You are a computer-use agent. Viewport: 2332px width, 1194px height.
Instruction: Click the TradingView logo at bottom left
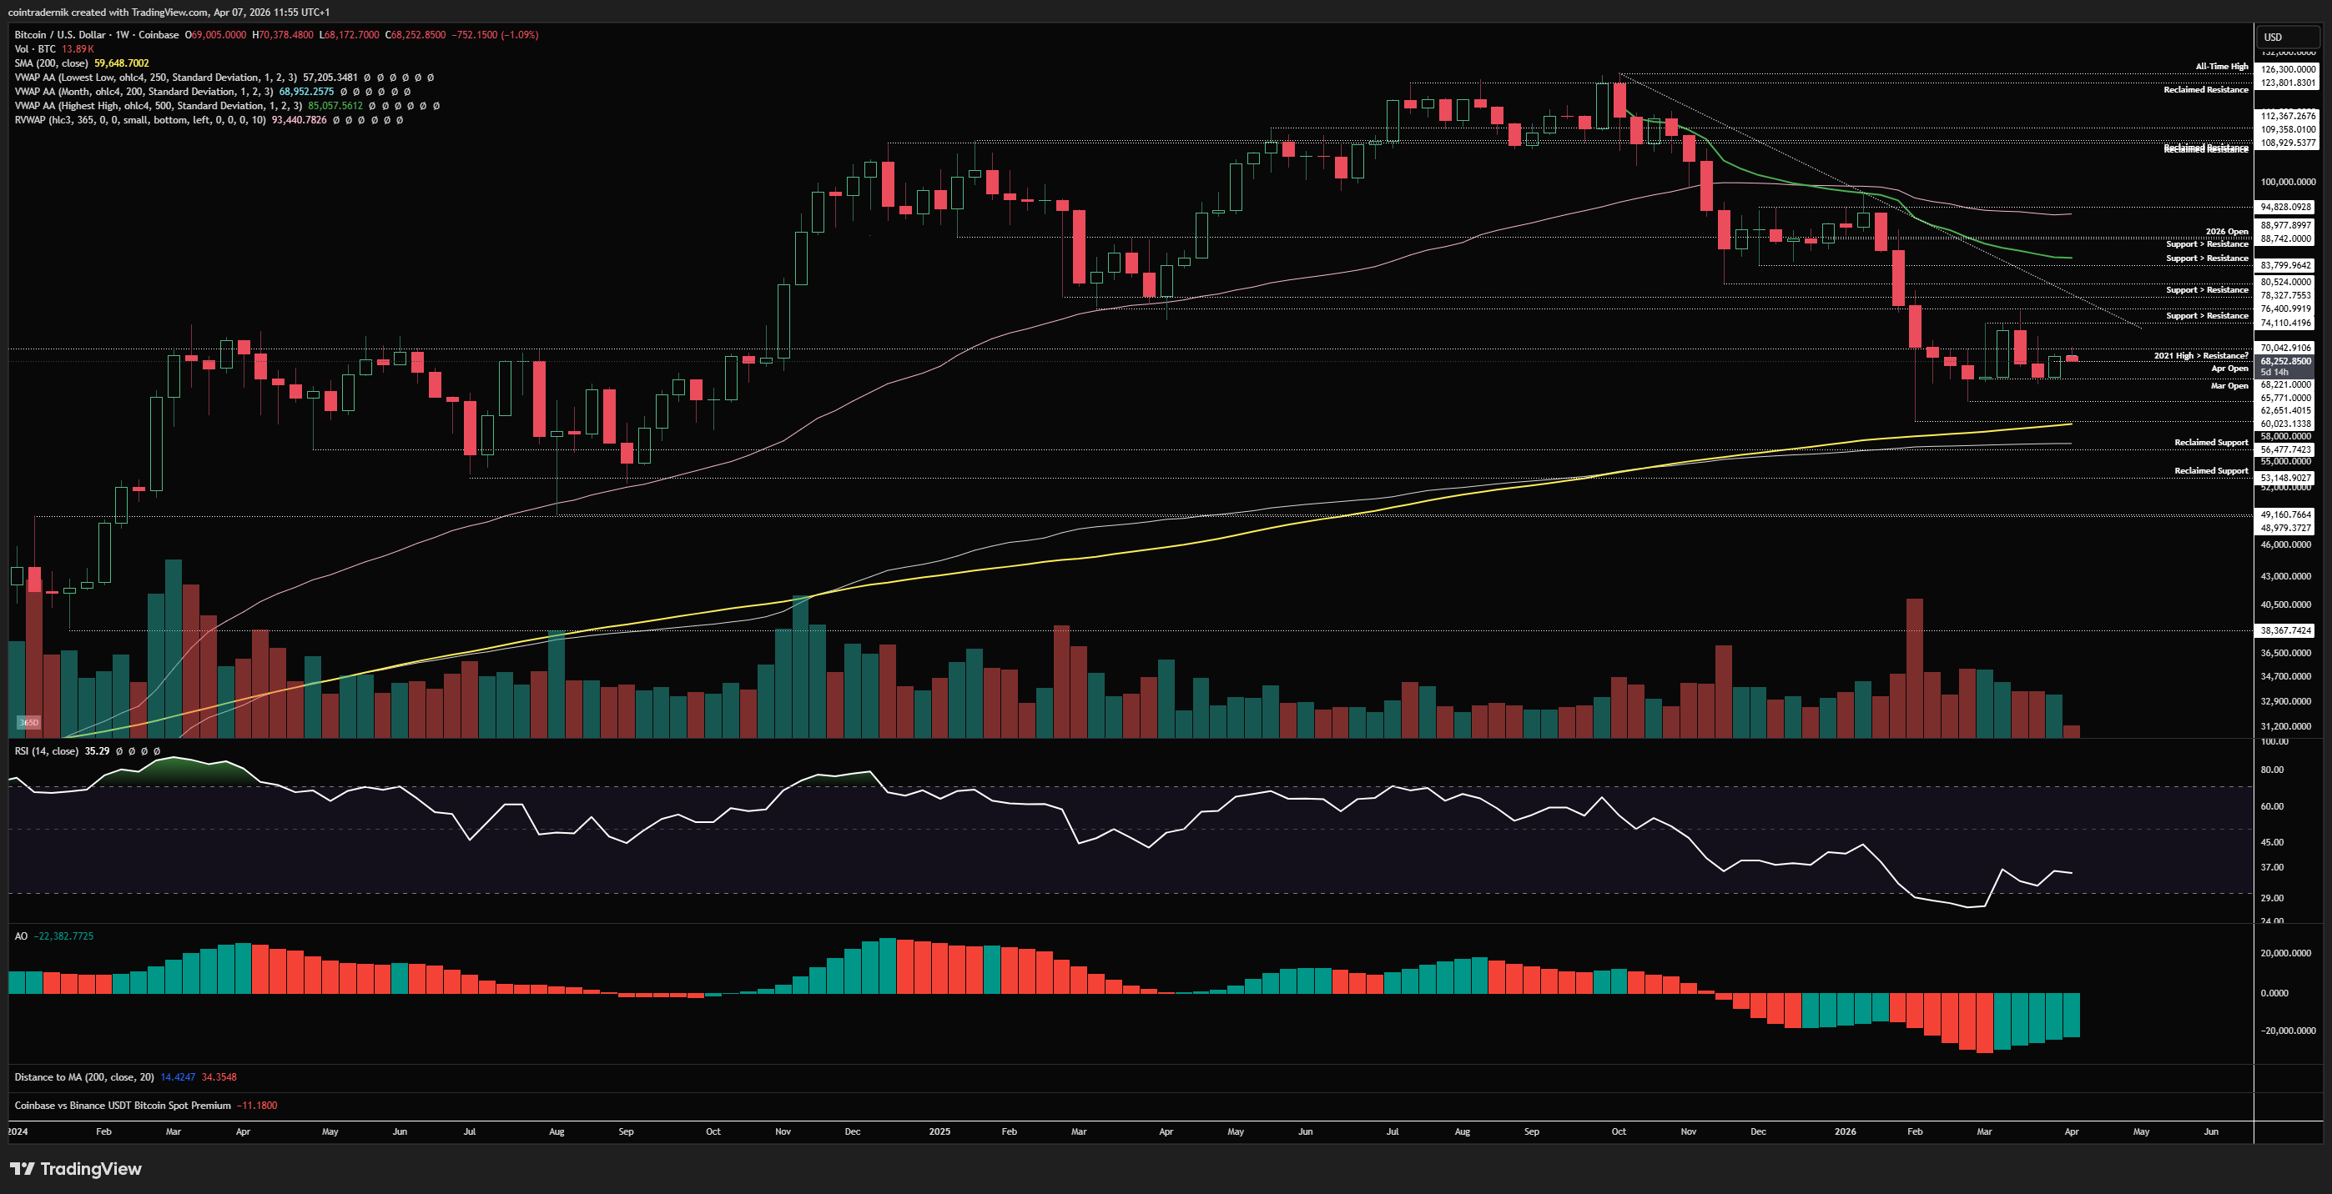point(76,1169)
